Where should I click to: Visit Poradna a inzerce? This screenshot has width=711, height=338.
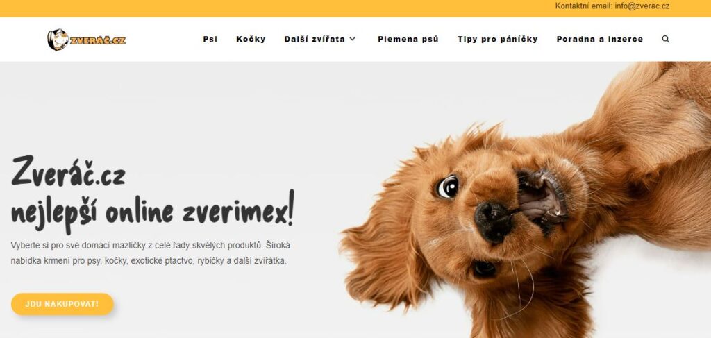(599, 39)
